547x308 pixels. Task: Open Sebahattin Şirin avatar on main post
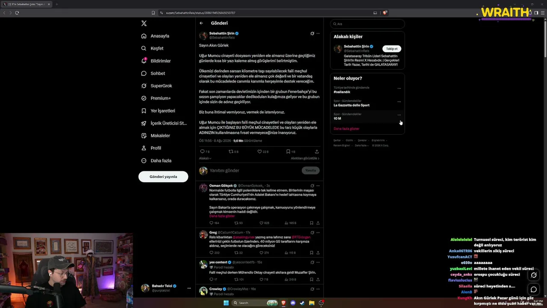click(x=203, y=36)
